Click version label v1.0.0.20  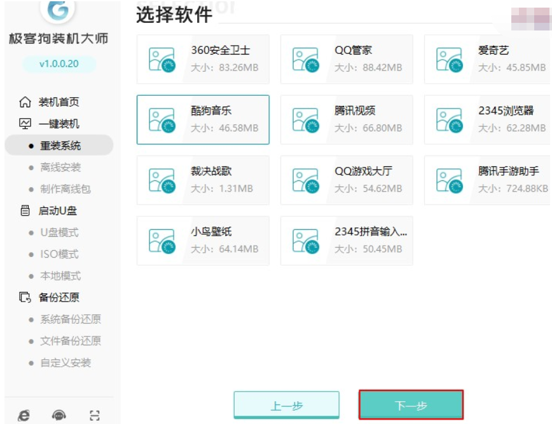point(59,64)
